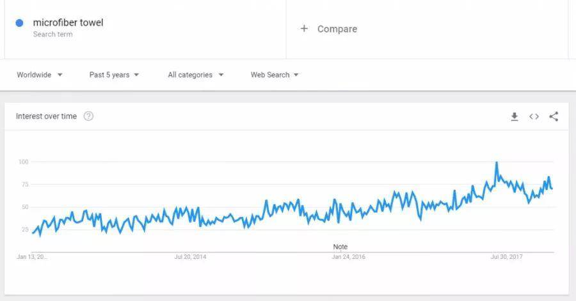Expand the Worldwide region dropdown
This screenshot has width=576, height=301.
[40, 75]
